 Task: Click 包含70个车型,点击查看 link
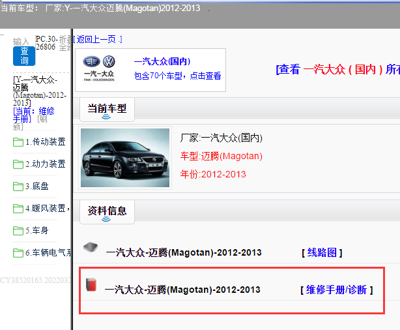click(178, 76)
